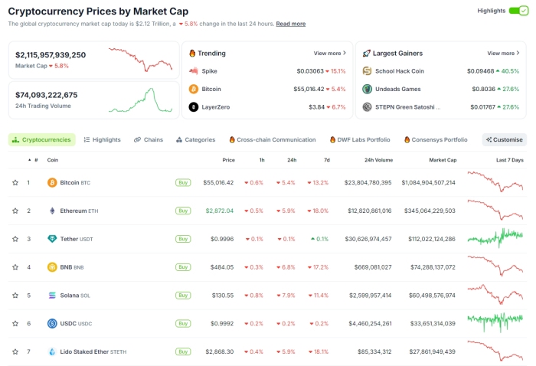Toggle the Highlights switch off
This screenshot has width=536, height=366.
click(x=518, y=11)
